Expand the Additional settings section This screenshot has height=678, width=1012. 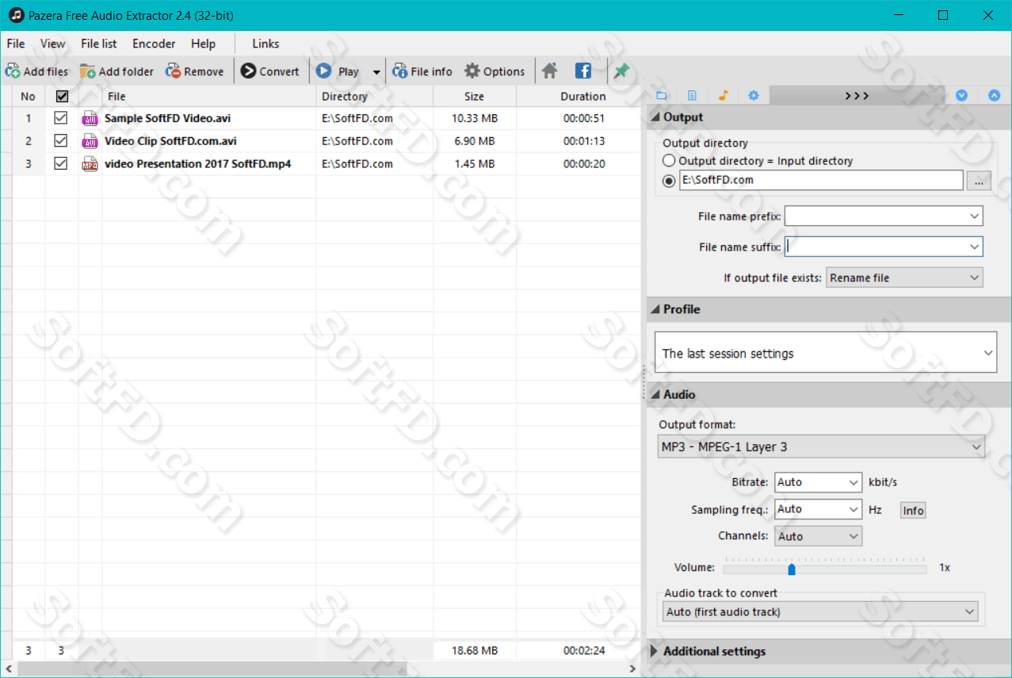point(829,651)
